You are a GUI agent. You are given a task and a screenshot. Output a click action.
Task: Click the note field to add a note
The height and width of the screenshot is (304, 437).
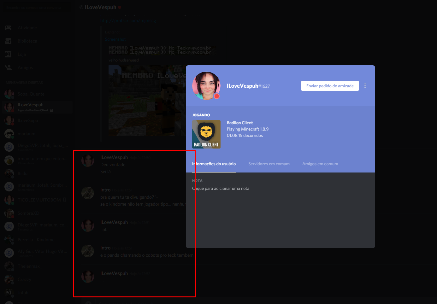pyautogui.click(x=221, y=188)
